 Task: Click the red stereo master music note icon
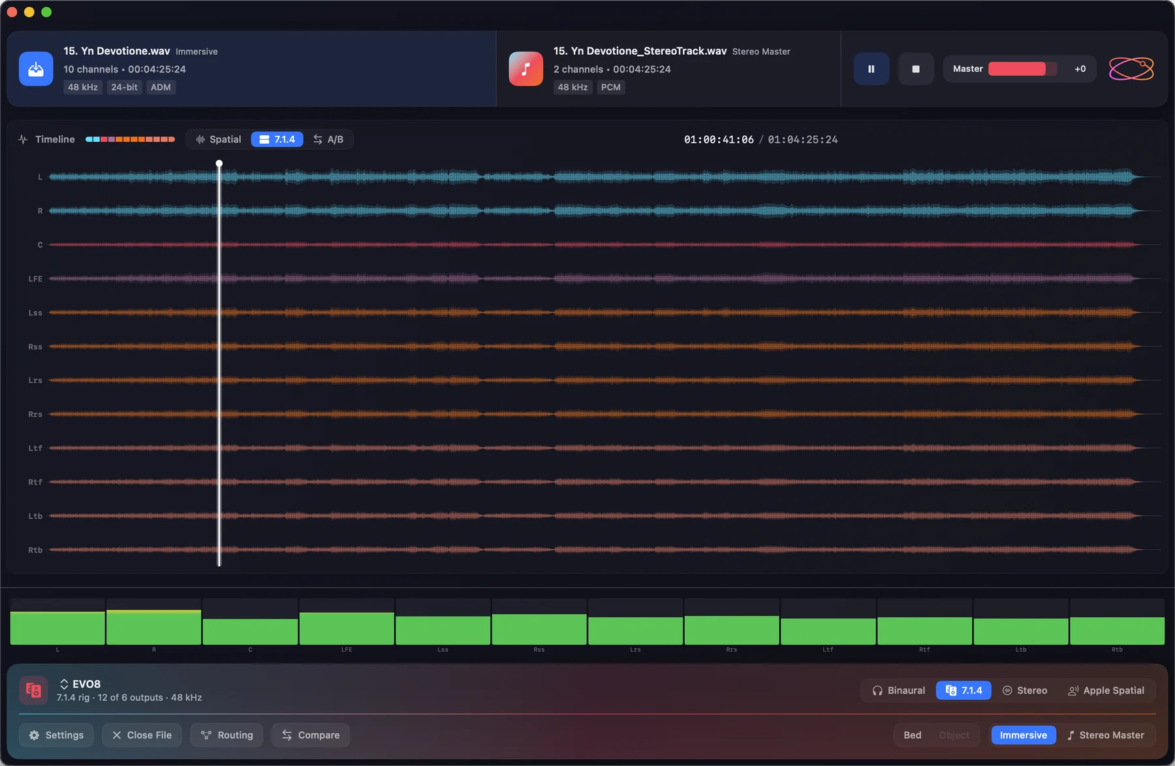click(525, 69)
